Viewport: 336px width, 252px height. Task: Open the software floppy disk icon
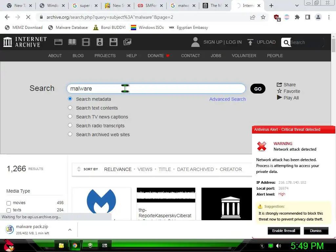click(113, 42)
